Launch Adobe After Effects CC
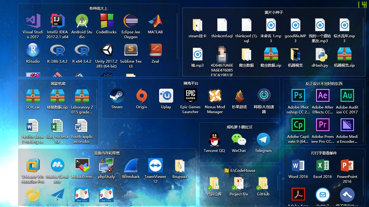This screenshot has height=207, width=369. [x=322, y=96]
